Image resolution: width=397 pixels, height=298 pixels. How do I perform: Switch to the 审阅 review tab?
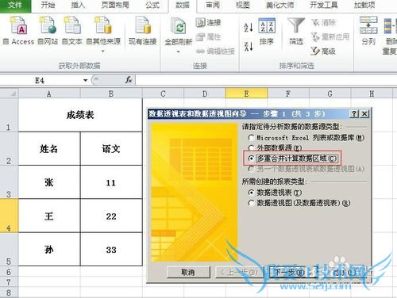click(x=213, y=6)
